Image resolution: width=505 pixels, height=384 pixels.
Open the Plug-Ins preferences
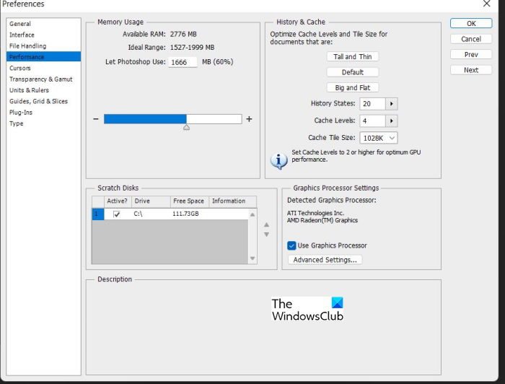(x=21, y=112)
